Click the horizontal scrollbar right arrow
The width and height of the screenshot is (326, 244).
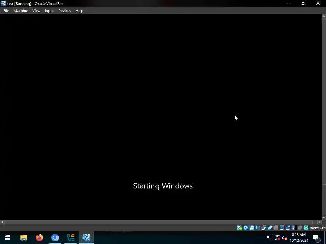click(x=320, y=222)
